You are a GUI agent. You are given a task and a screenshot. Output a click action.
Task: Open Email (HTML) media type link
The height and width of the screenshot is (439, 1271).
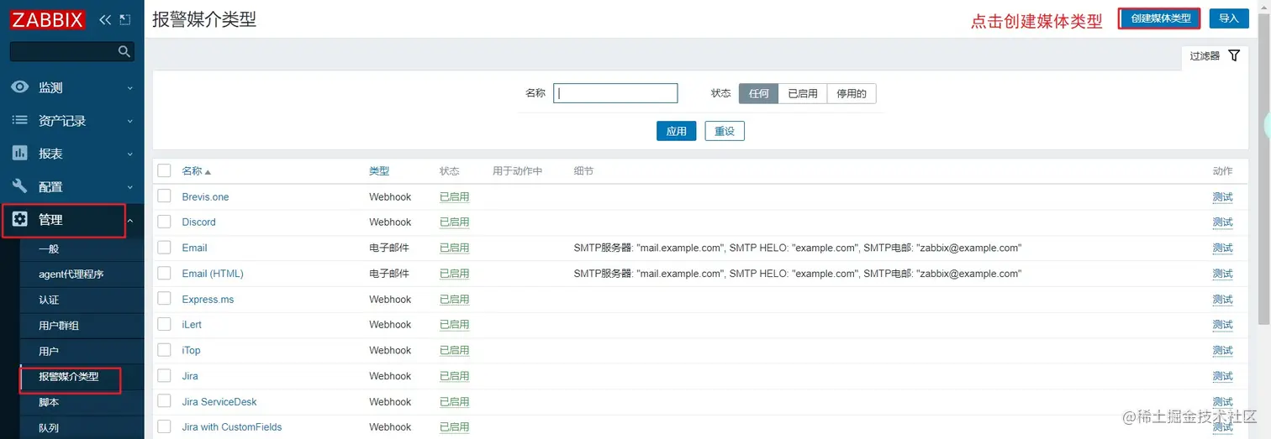(213, 274)
